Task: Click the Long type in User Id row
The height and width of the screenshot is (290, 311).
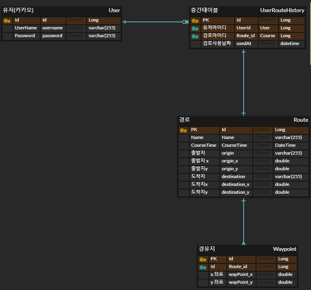Action: (104, 21)
